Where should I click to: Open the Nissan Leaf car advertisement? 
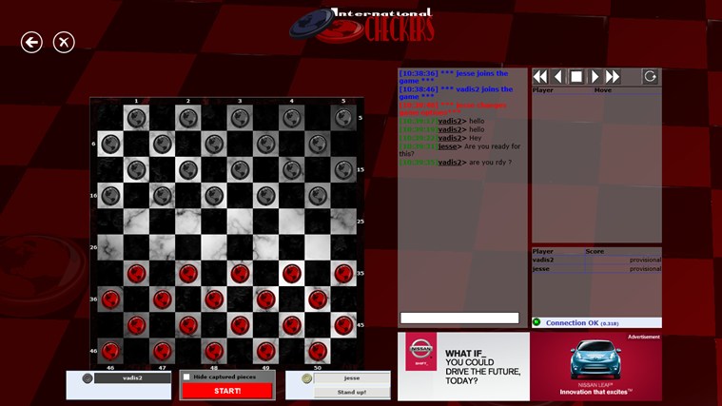596,366
